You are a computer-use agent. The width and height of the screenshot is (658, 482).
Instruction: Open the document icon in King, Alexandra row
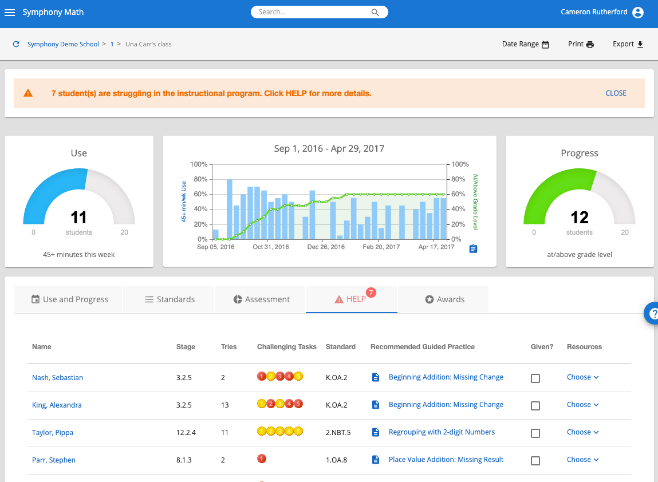(376, 405)
